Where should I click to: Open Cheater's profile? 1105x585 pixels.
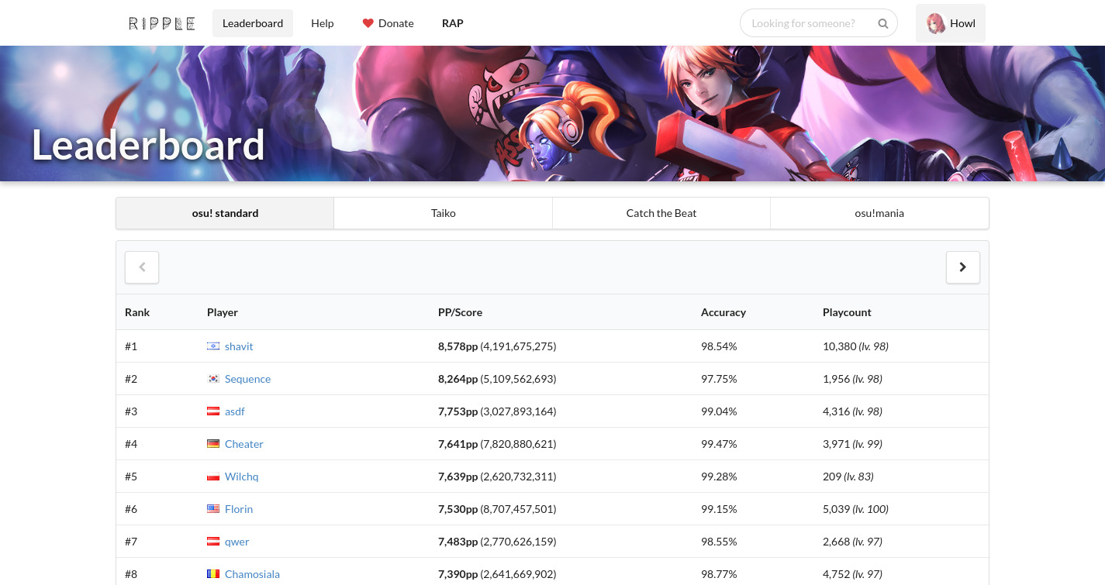click(x=244, y=444)
